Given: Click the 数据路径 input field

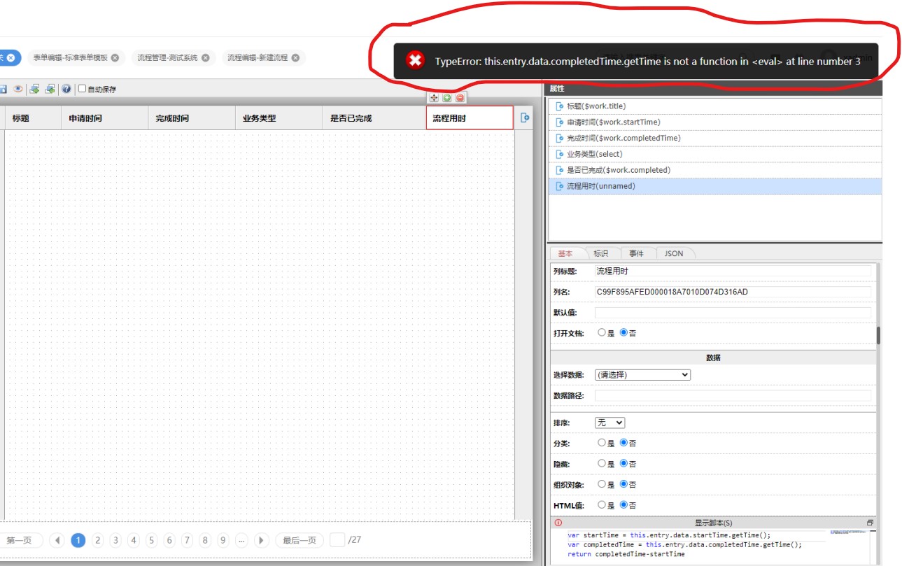Looking at the screenshot, I should (x=733, y=396).
